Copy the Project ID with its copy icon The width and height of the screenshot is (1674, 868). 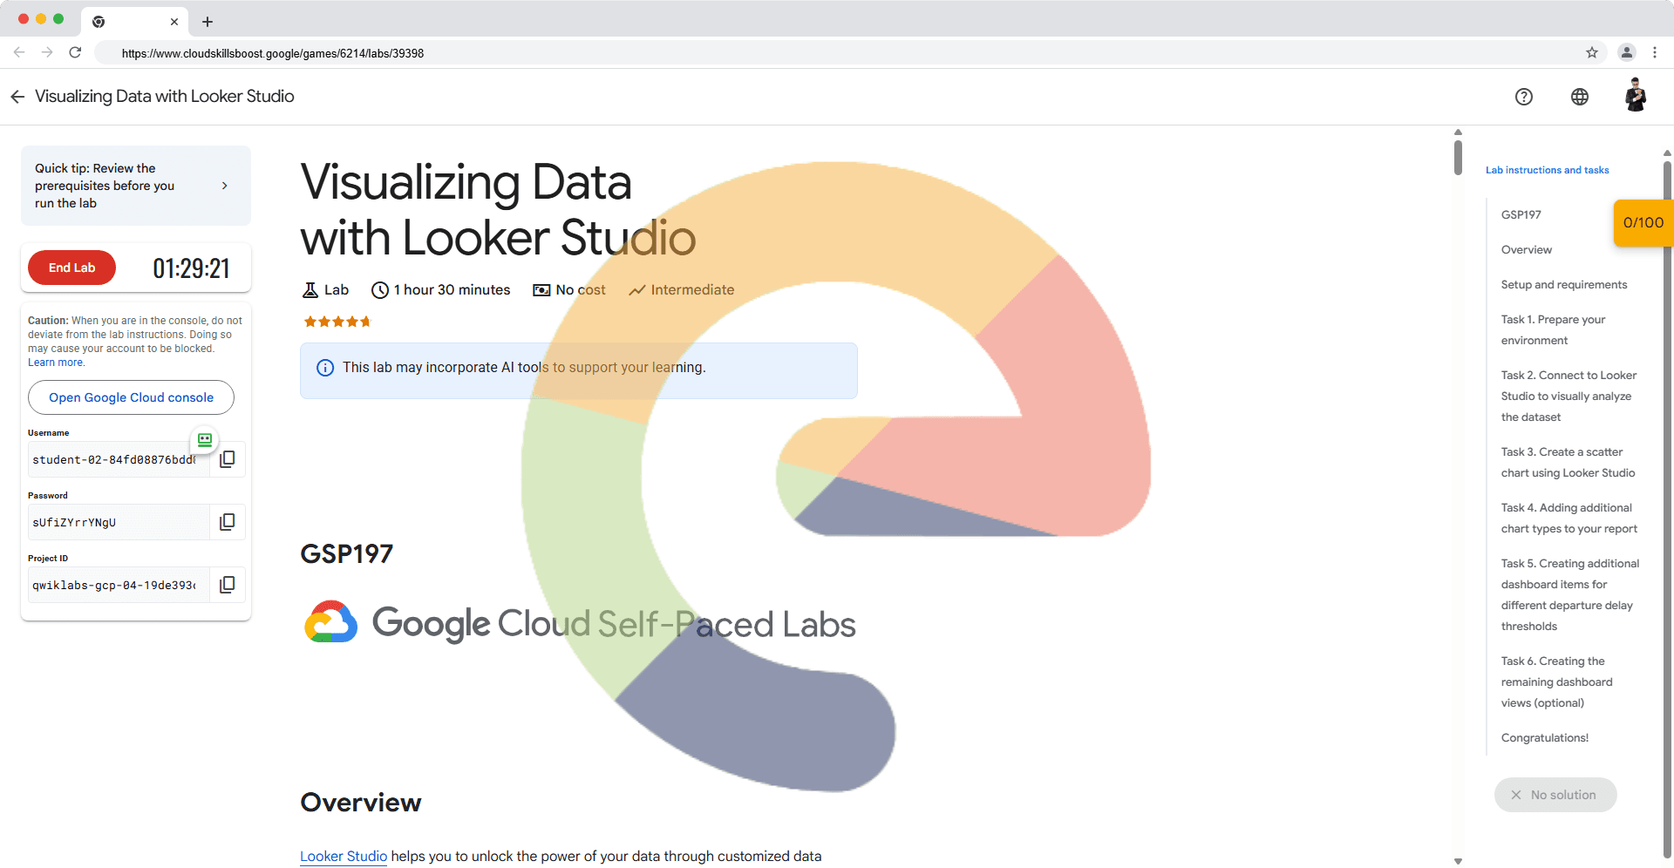[x=227, y=585]
